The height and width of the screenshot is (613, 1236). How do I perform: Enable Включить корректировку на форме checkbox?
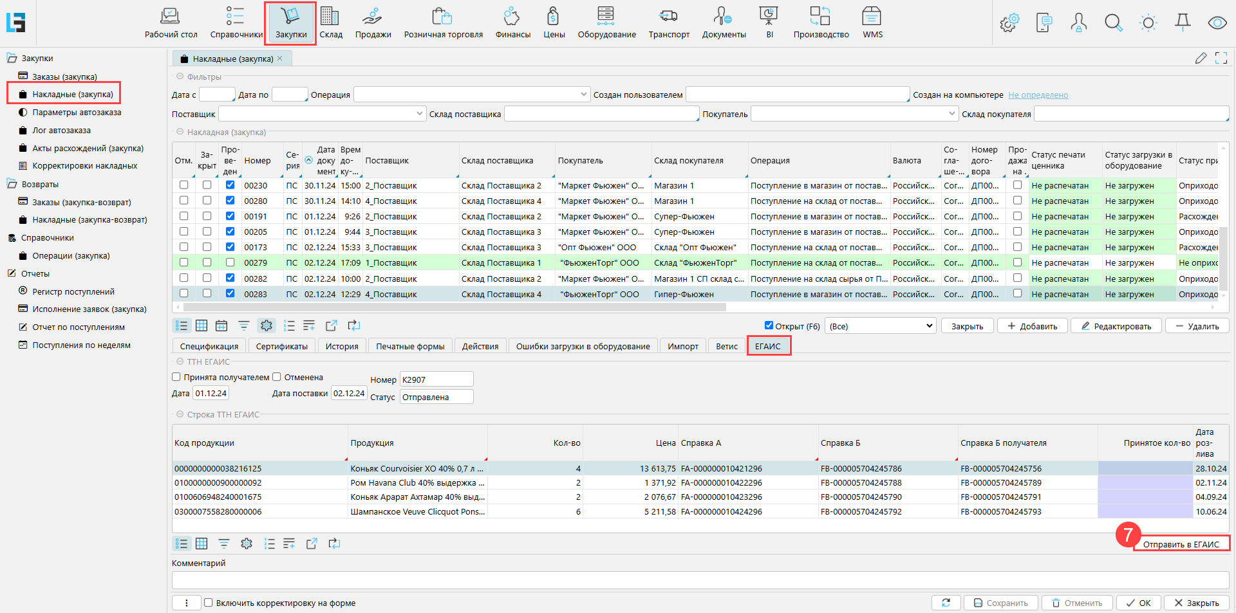(209, 603)
